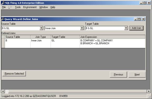Maximize the Query Wizard window
The width and height of the screenshot is (152, 99).
coord(139,19)
